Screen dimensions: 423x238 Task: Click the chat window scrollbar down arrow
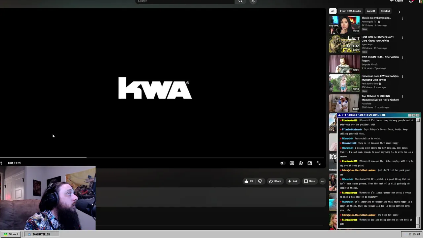coord(418,226)
